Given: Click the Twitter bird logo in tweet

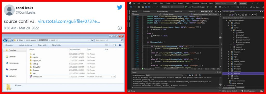Looking at the screenshot, I should pyautogui.click(x=119, y=7).
